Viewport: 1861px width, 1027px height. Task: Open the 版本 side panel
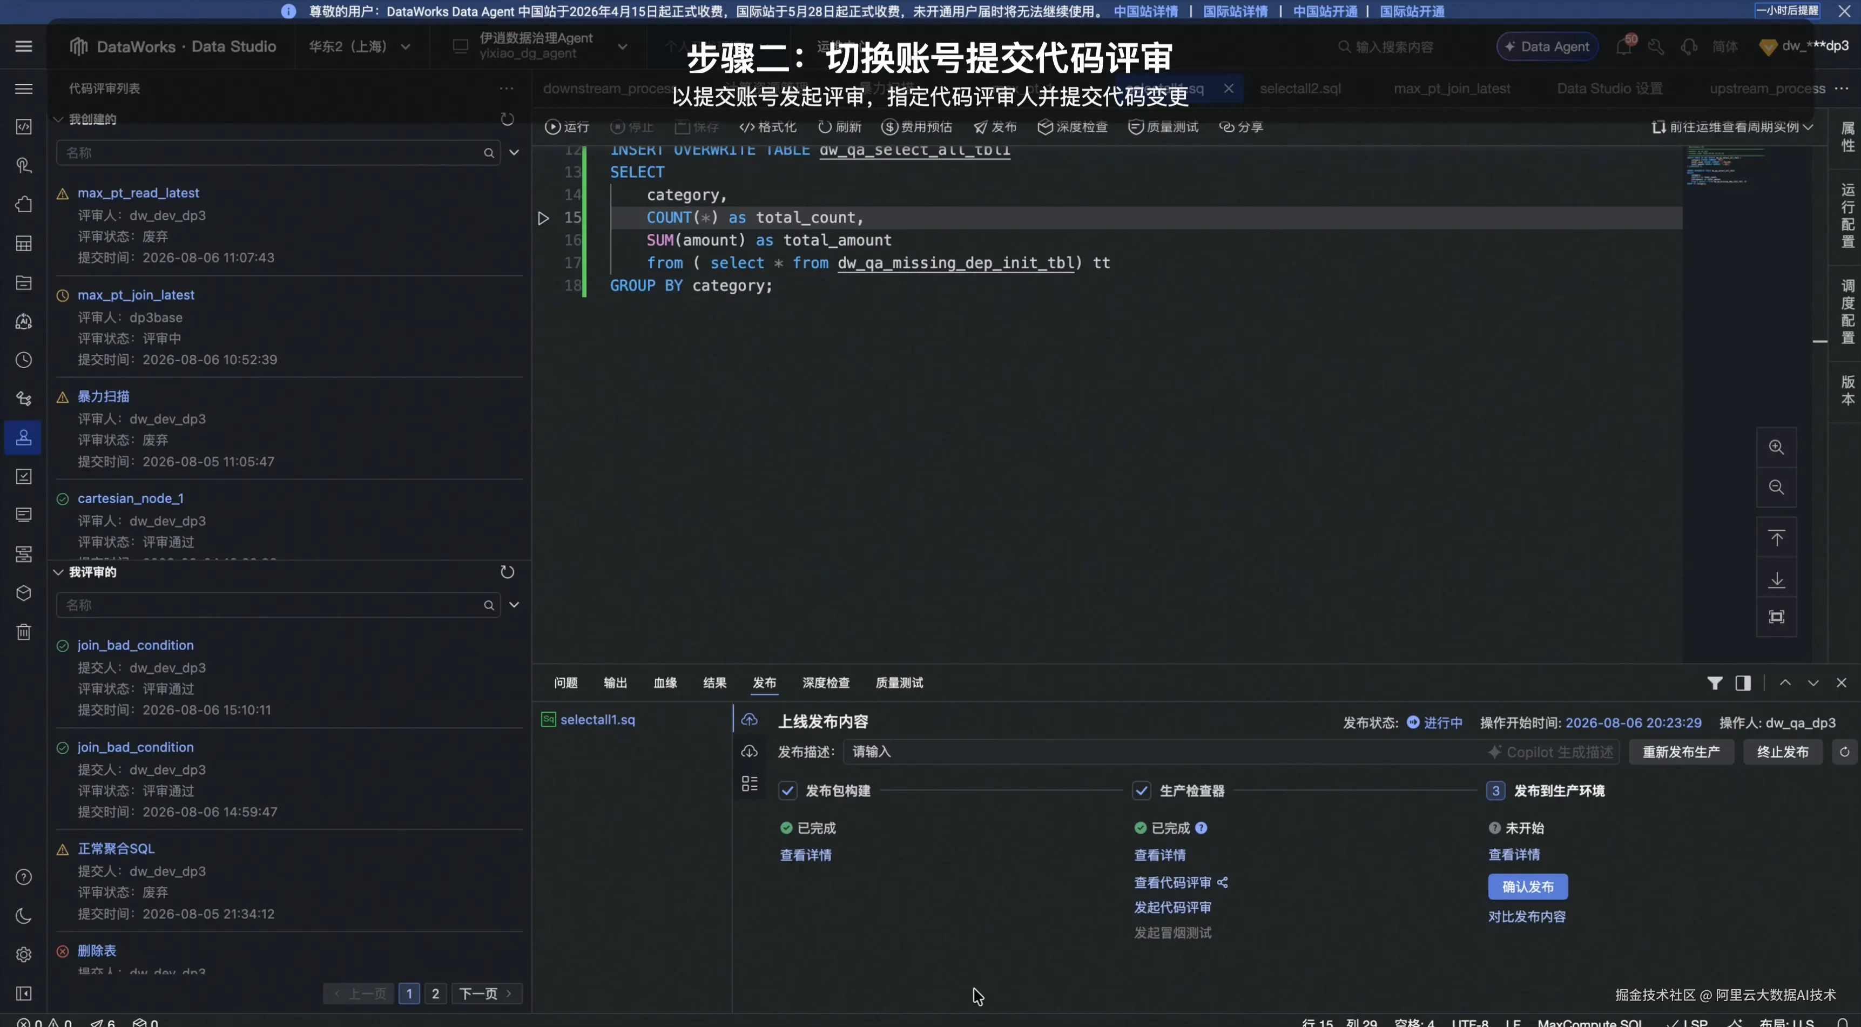[1847, 391]
